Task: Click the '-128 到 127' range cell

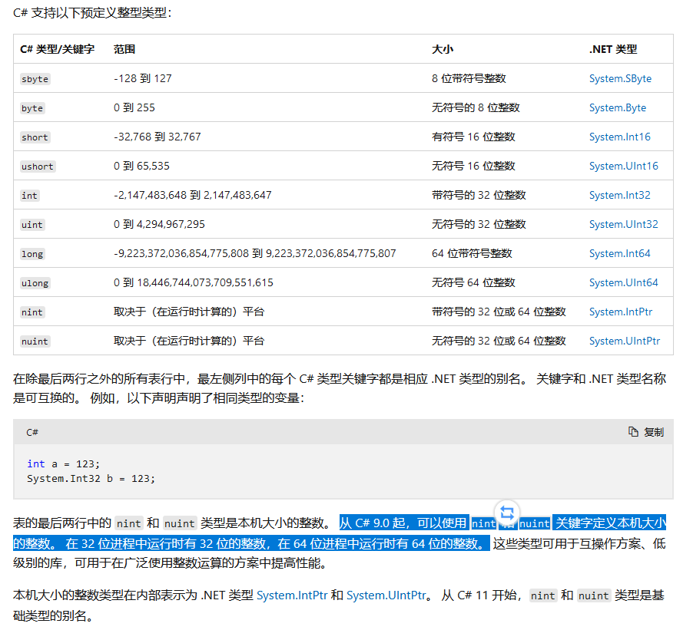Action: pyautogui.click(x=143, y=78)
